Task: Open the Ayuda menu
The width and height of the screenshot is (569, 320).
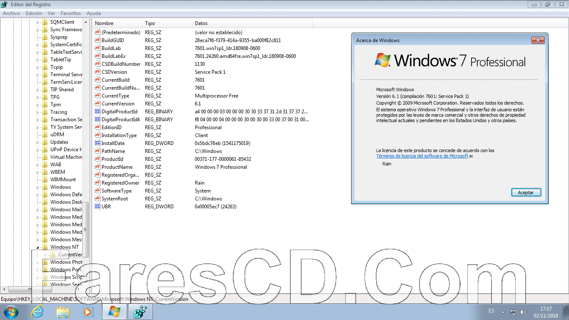Action: [x=94, y=13]
